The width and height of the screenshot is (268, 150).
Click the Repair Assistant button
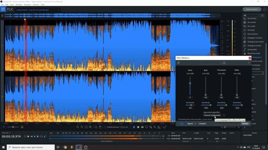(252, 9)
